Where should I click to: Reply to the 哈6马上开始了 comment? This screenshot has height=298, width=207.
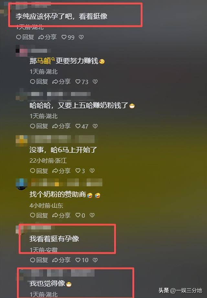click(x=39, y=171)
